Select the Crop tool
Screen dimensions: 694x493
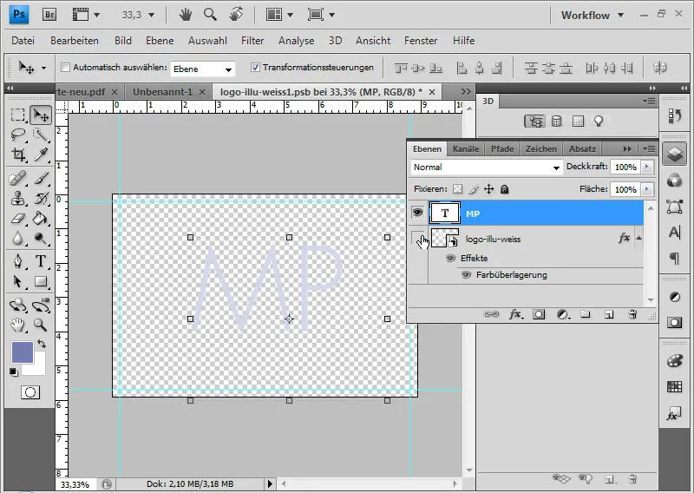click(17, 154)
